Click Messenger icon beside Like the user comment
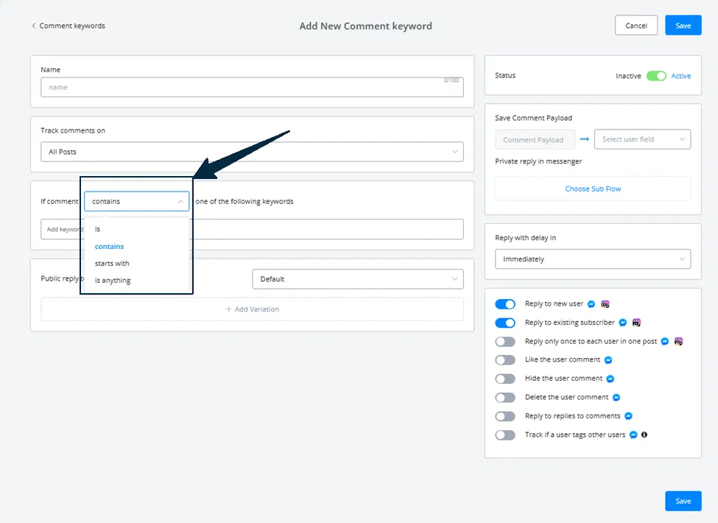Image resolution: width=718 pixels, height=523 pixels. point(608,360)
